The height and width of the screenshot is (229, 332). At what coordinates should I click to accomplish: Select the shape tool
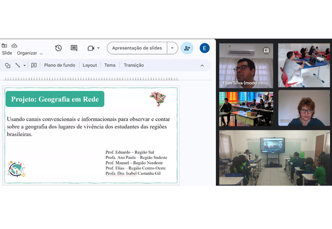pyautogui.click(x=7, y=65)
